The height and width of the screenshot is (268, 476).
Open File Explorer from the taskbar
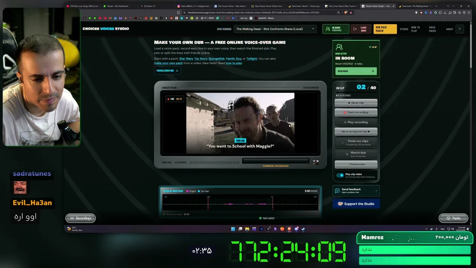click(247, 229)
